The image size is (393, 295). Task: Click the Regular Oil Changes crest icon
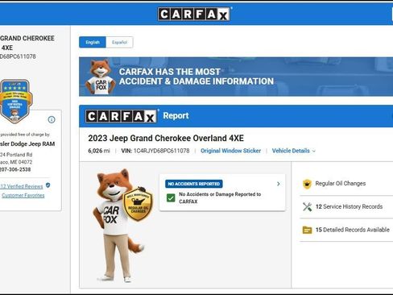tap(307, 184)
